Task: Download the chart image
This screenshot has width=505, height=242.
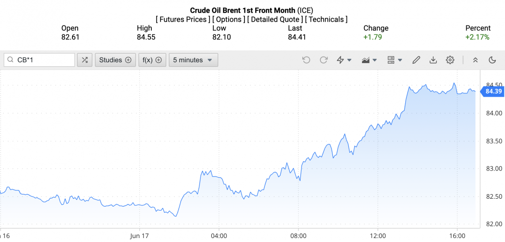Action: [x=433, y=60]
